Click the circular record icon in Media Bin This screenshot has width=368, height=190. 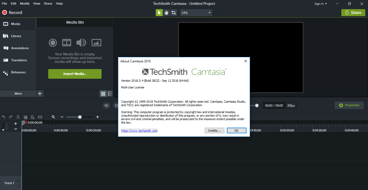[53, 42]
